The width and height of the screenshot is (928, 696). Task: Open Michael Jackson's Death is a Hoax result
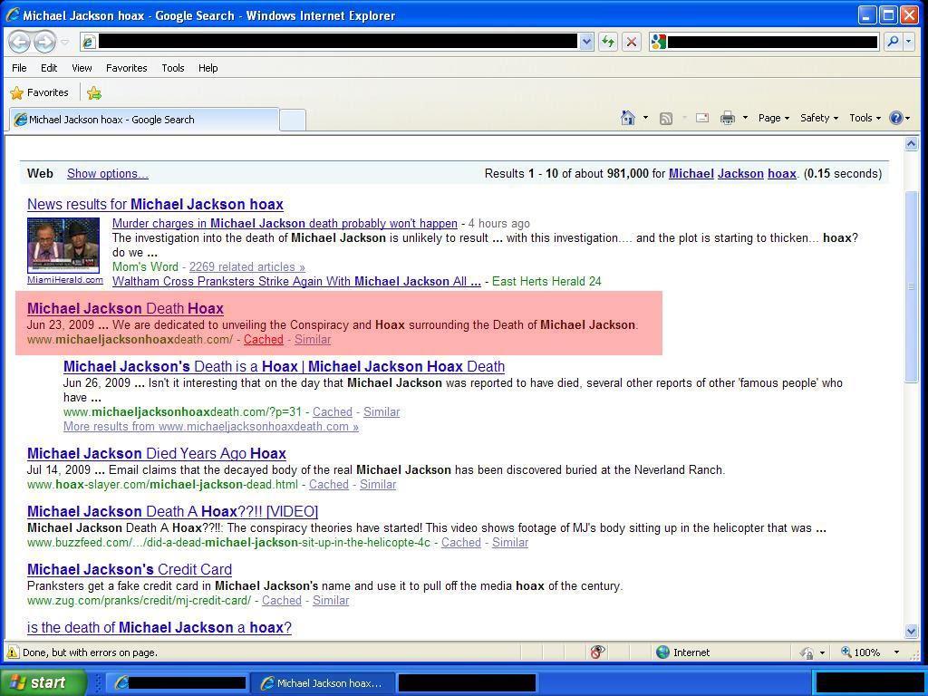pyautogui.click(x=284, y=366)
